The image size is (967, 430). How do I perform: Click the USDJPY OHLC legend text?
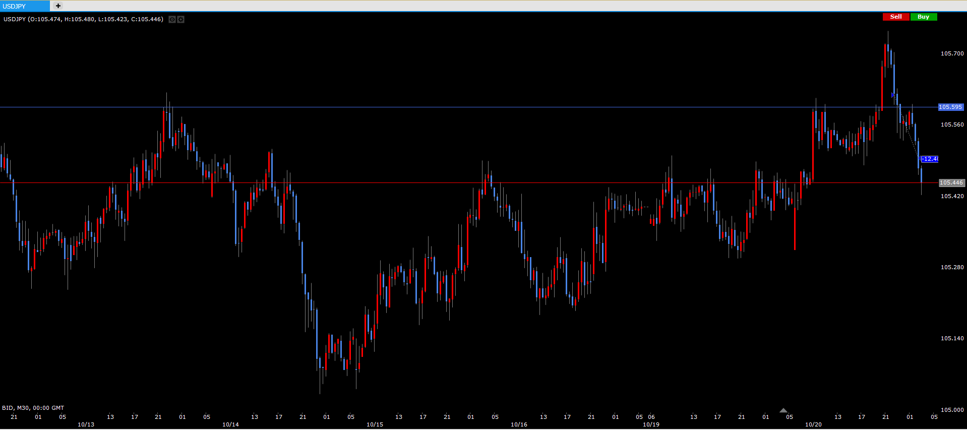tap(83, 19)
